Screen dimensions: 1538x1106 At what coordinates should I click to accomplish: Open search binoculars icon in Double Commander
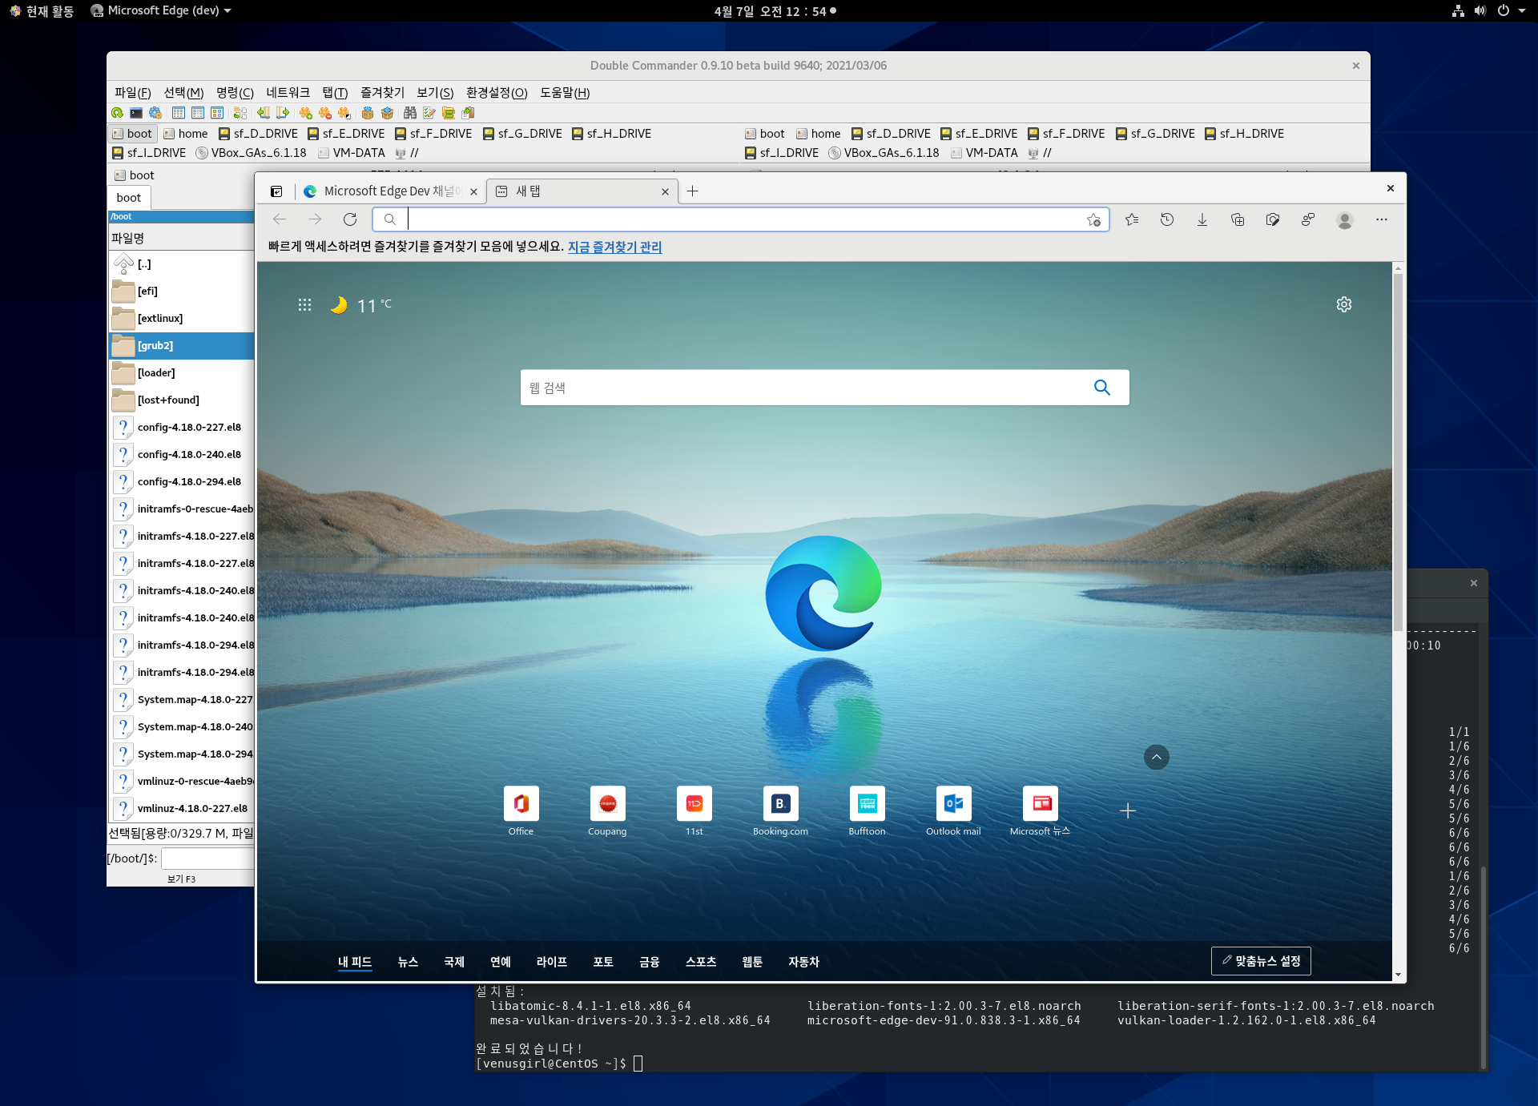[x=410, y=113]
